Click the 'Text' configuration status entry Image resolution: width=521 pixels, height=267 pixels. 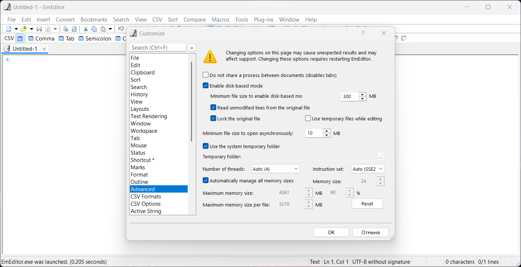pos(315,262)
